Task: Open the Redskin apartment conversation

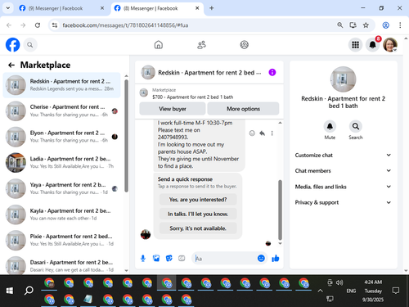Action: click(61, 85)
